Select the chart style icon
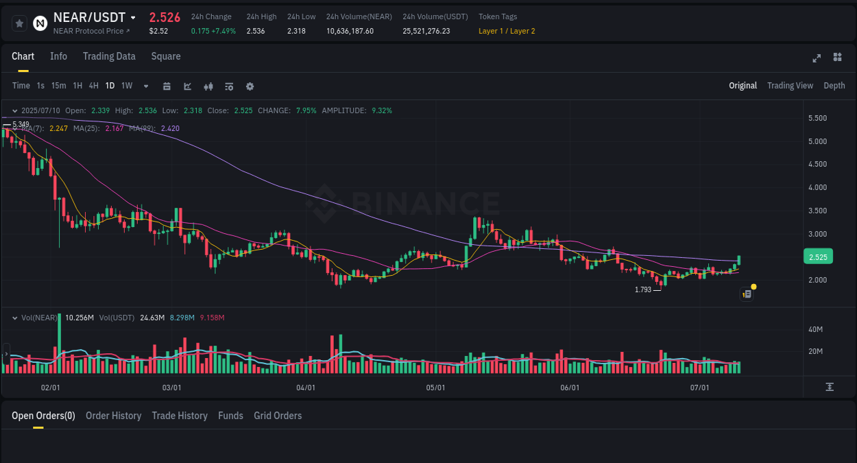The height and width of the screenshot is (463, 857). 187,86
